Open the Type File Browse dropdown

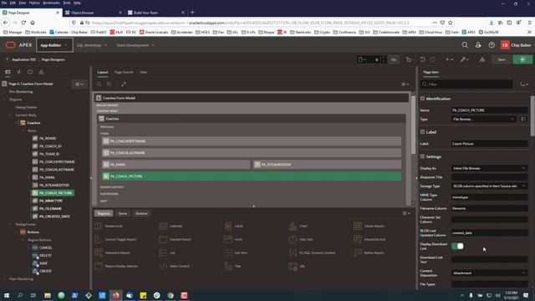coord(483,119)
